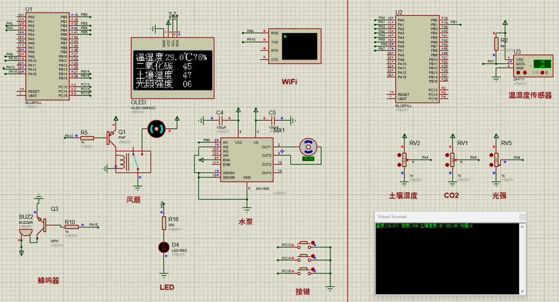Click upper red adjust button on RV5 potentiometer
Screen dimensions: 559x302
[x=490, y=155]
